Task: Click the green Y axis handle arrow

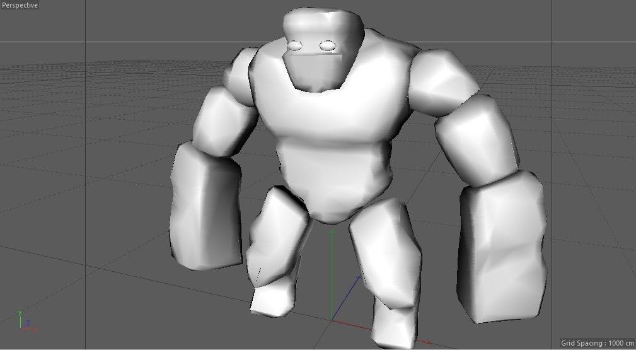Action: click(332, 232)
